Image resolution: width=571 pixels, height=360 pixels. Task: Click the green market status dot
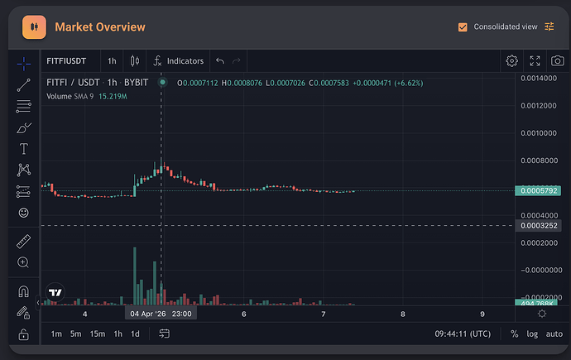pyautogui.click(x=163, y=82)
